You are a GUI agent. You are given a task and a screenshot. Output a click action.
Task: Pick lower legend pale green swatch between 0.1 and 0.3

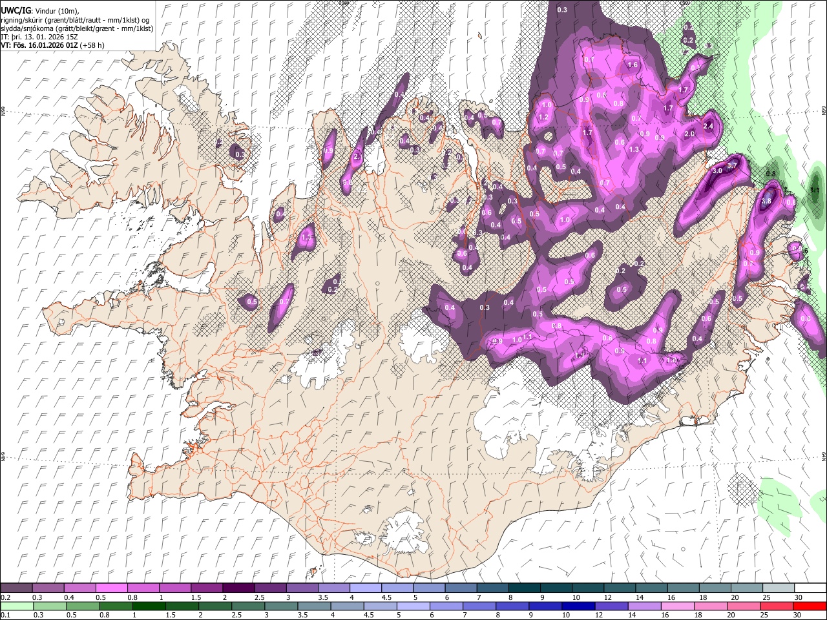(x=17, y=606)
